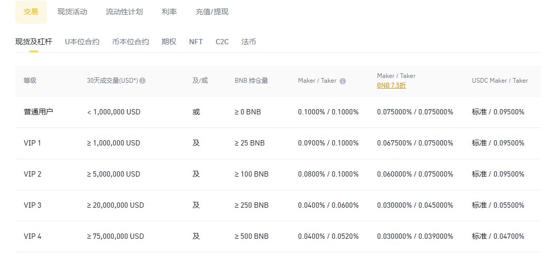Click 及 cell in VIP 1 row
Image resolution: width=541 pixels, height=253 pixels.
pyautogui.click(x=196, y=143)
